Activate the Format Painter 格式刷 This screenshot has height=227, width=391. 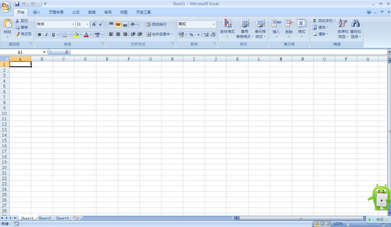pyautogui.click(x=23, y=34)
